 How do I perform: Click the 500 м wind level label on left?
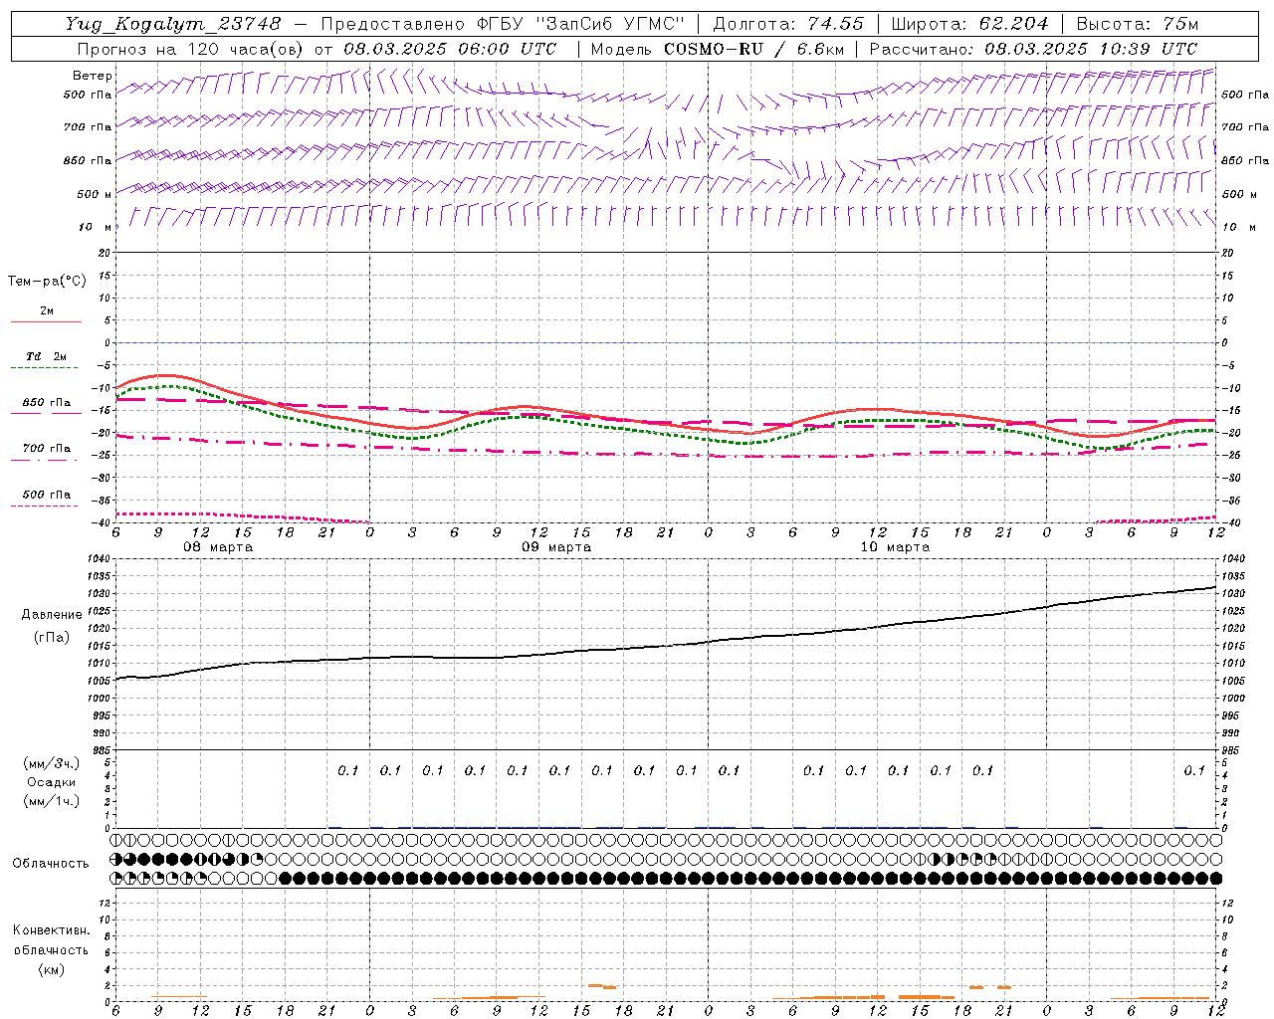(x=95, y=194)
